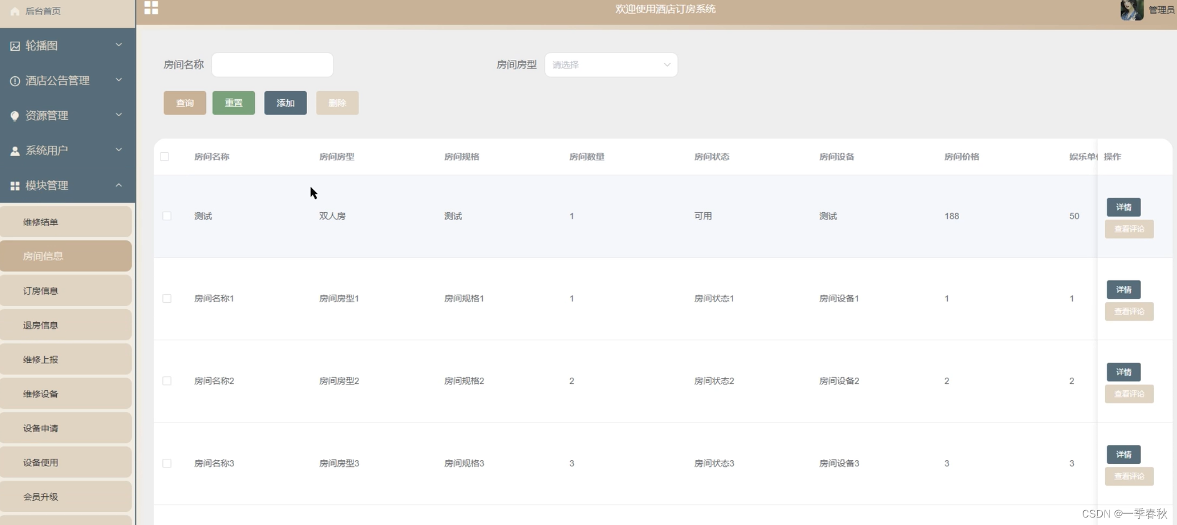The width and height of the screenshot is (1177, 525).
Task: Select the 房间信息 submenu item
Action: [x=66, y=256]
